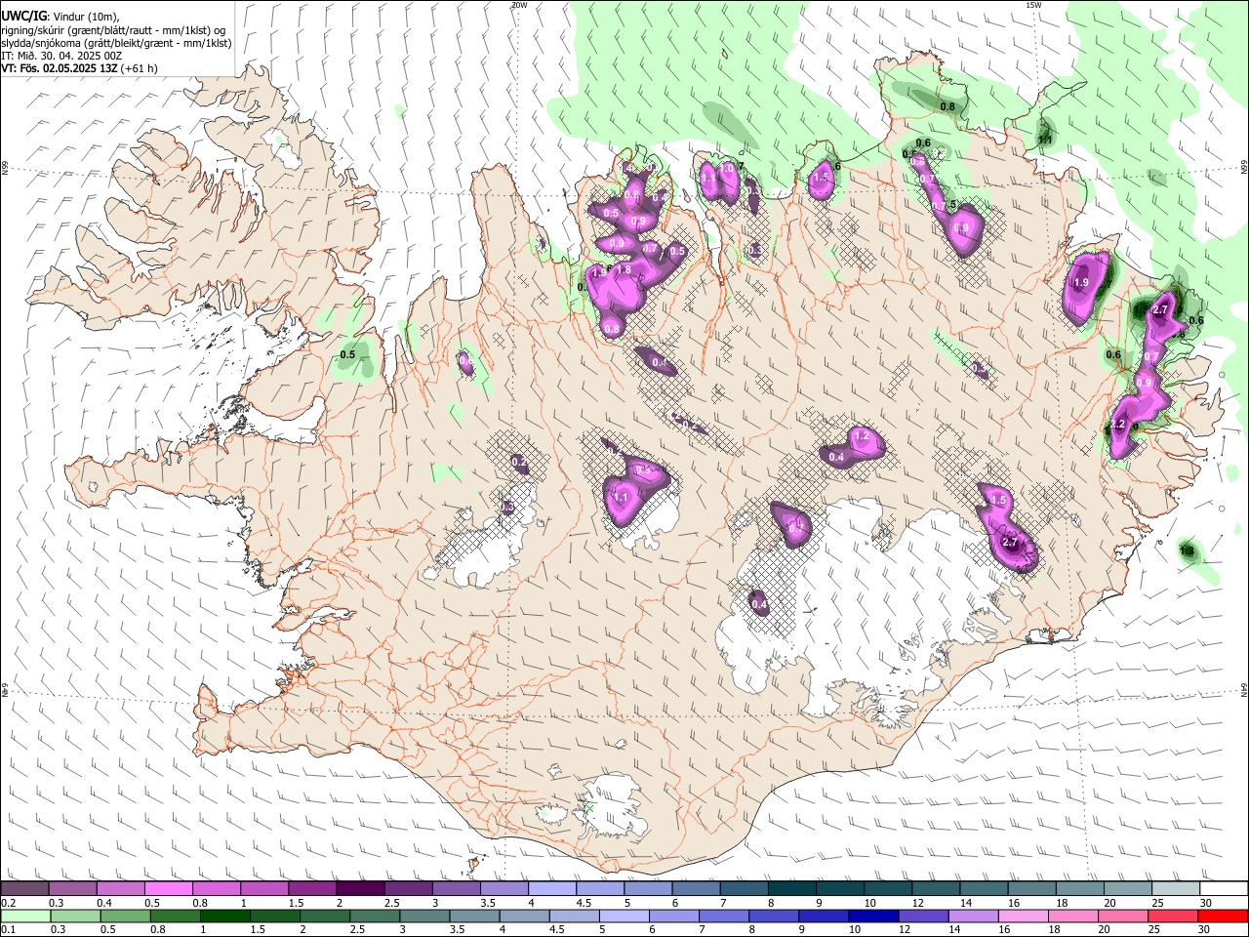Pick the deep navy blue swatch between 10 and 12
Image resolution: width=1249 pixels, height=937 pixels.
[873, 916]
